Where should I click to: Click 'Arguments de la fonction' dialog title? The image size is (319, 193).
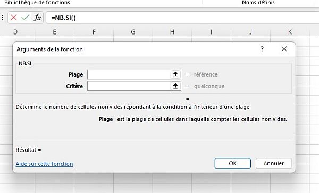click(x=49, y=49)
